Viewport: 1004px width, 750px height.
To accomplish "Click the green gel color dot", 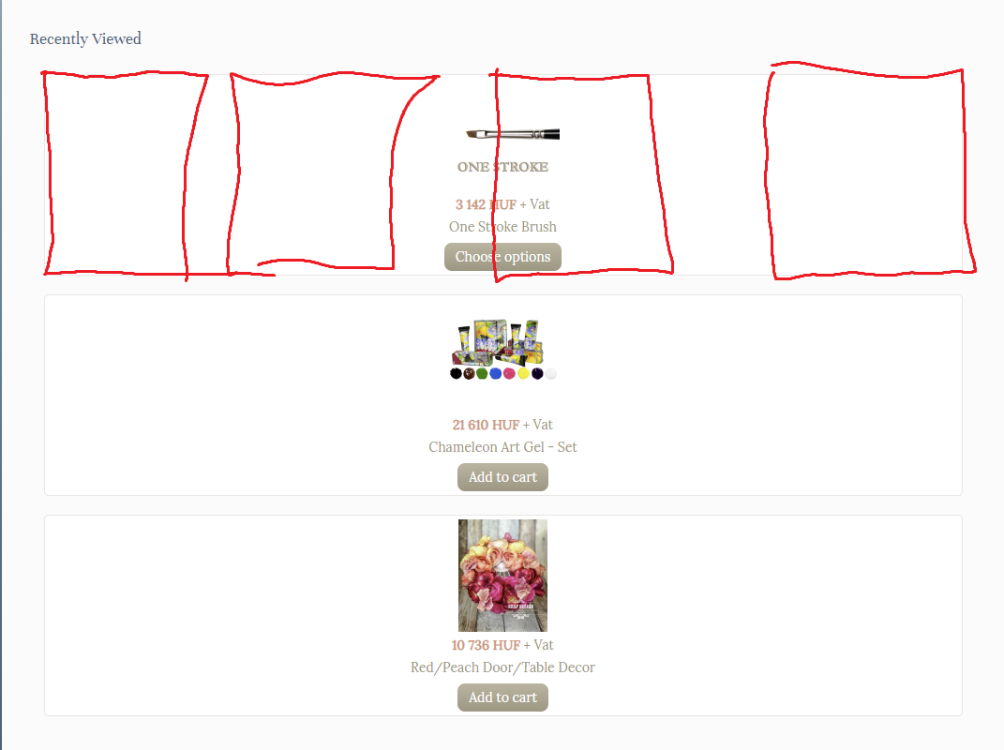I will coord(482,373).
